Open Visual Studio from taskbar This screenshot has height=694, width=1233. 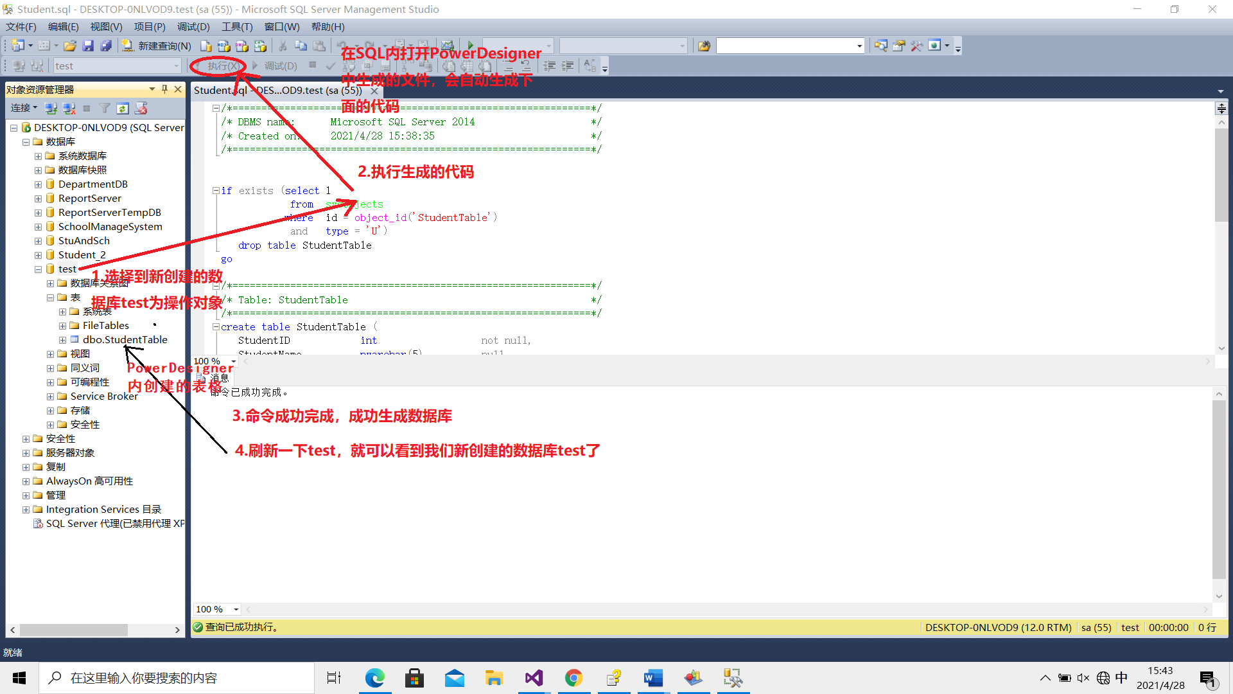[x=534, y=678]
